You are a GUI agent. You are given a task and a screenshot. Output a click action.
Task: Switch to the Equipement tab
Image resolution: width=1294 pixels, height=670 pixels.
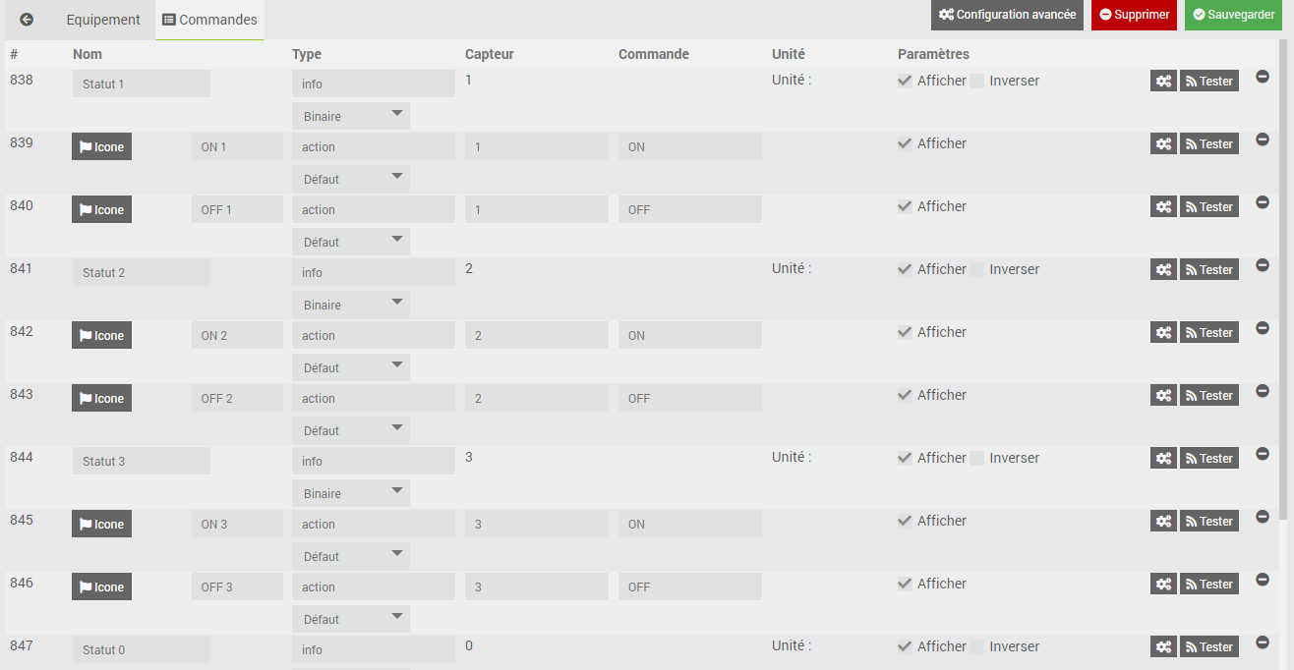(x=103, y=20)
